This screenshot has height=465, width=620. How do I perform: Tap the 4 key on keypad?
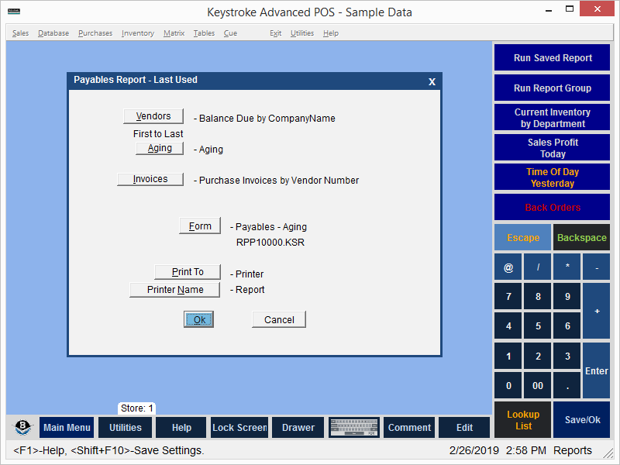(x=508, y=326)
